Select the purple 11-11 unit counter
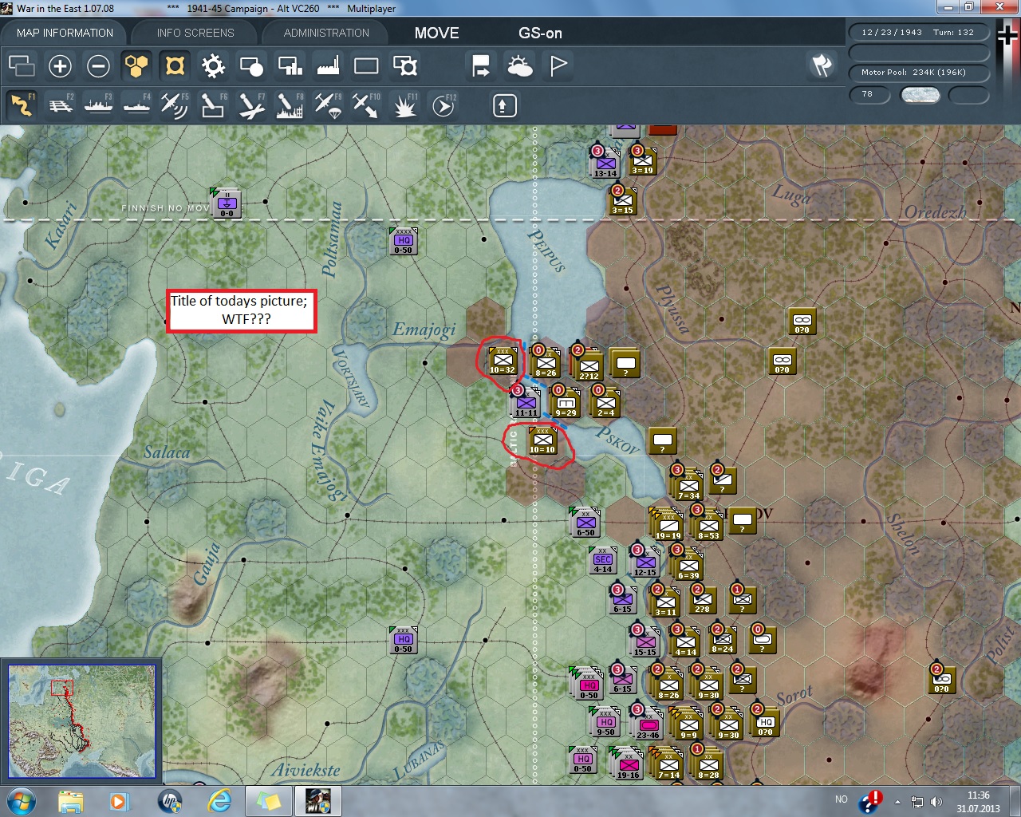 coord(526,402)
